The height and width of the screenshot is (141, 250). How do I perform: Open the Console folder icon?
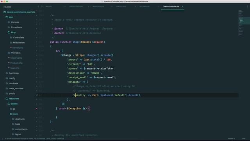pos(9,22)
